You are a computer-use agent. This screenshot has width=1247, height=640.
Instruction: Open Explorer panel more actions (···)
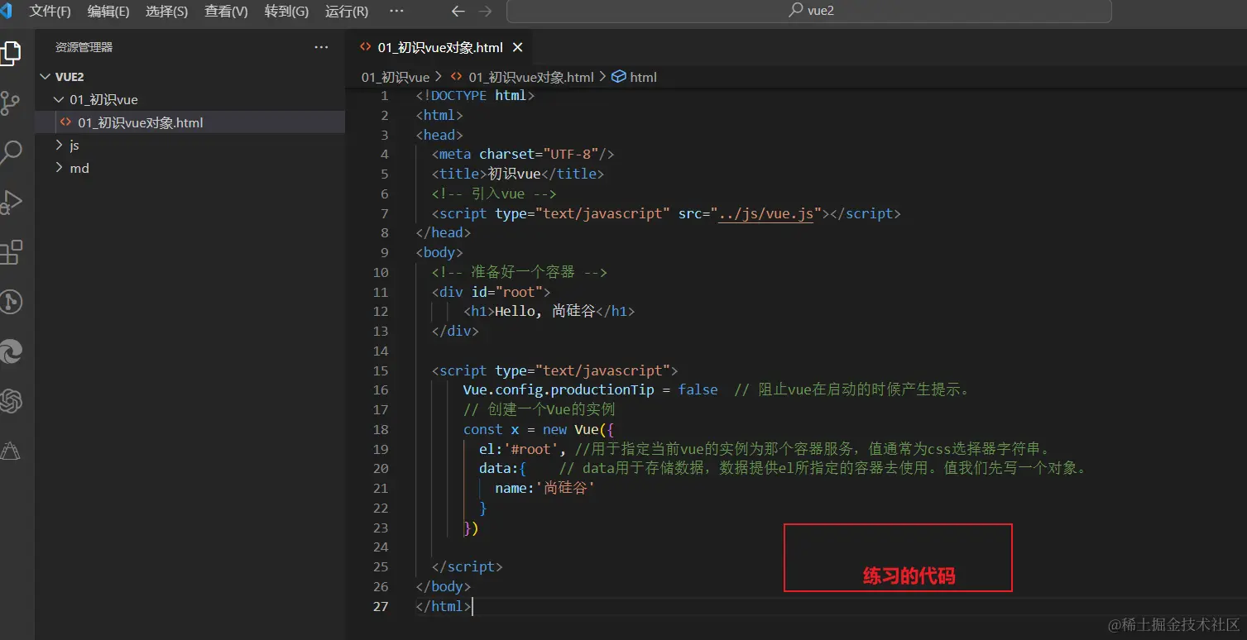coord(321,47)
